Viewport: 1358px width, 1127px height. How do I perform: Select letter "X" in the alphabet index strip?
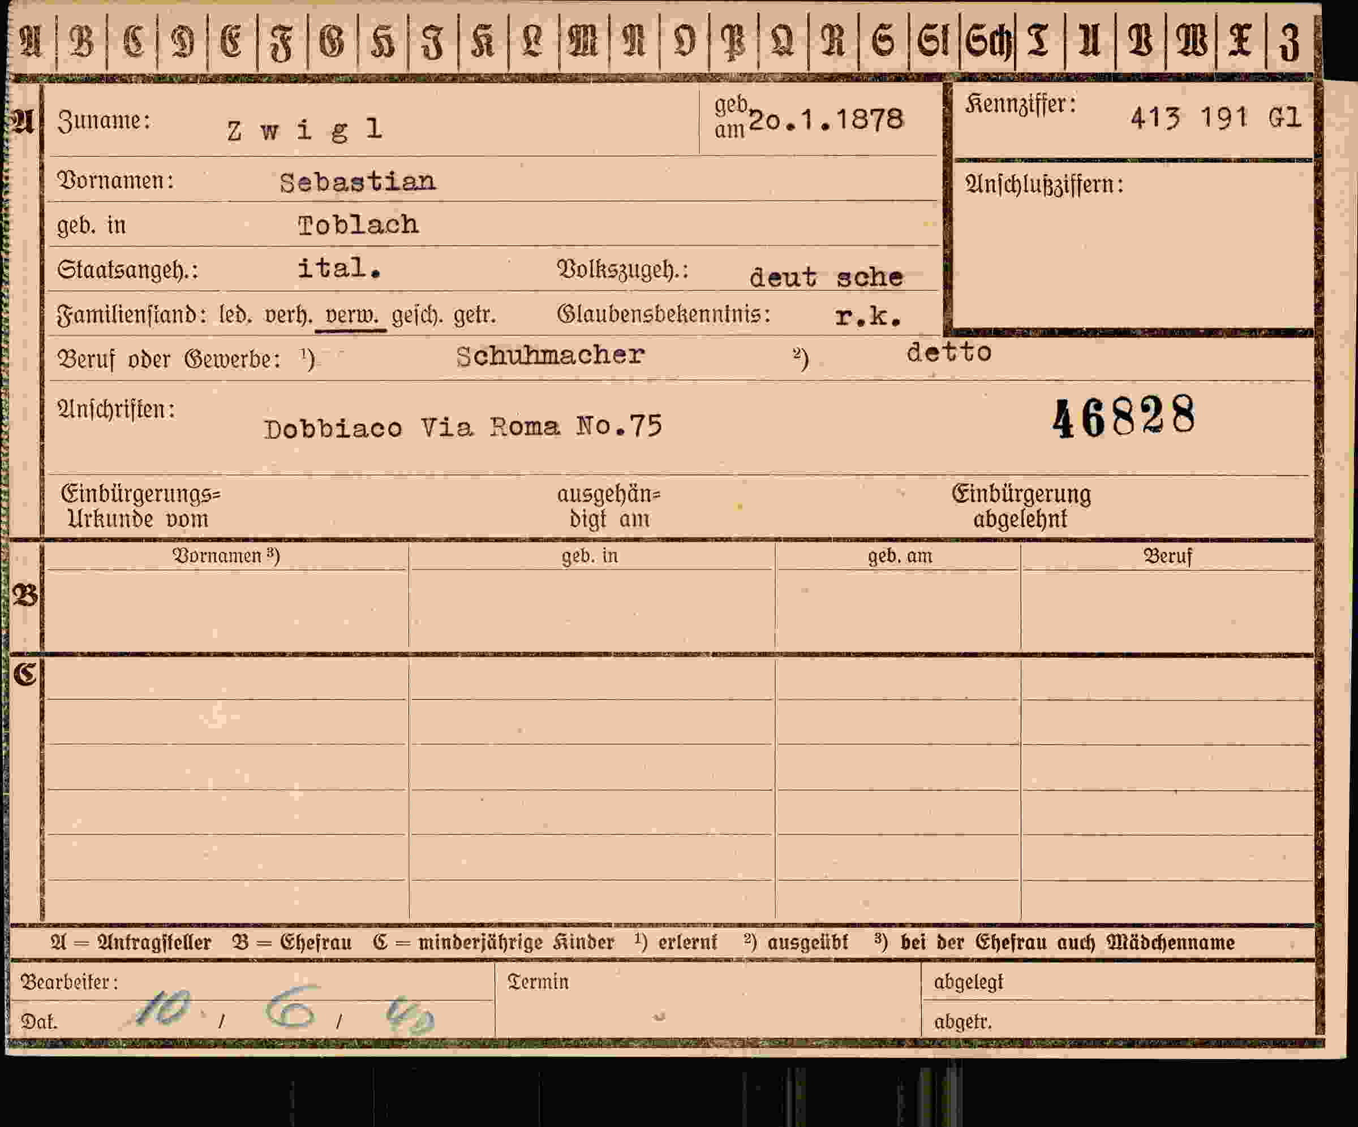[x=1240, y=41]
